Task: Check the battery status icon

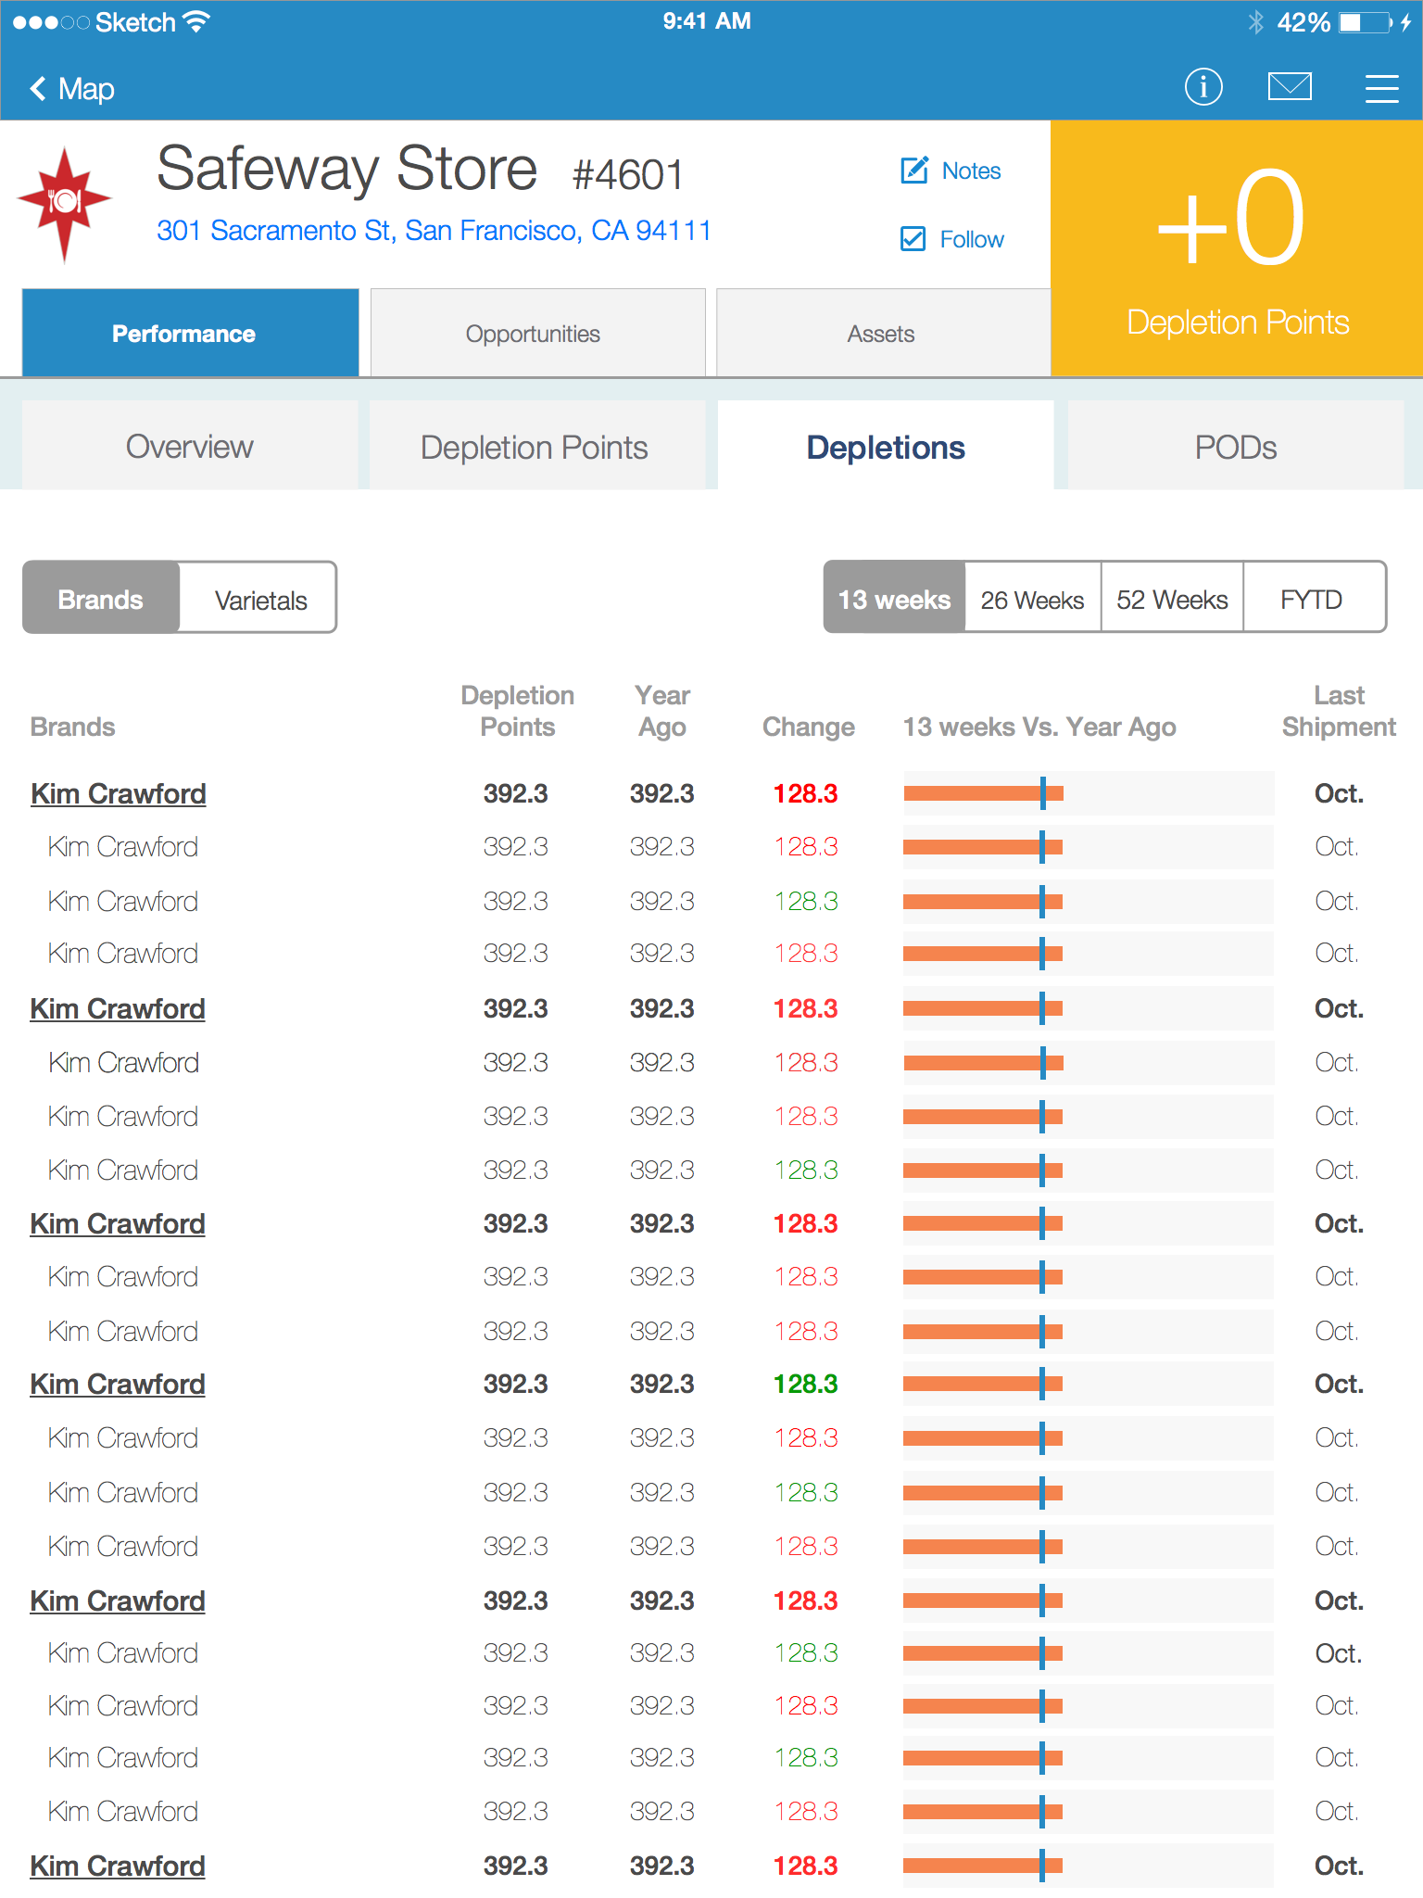Action: 1366,22
